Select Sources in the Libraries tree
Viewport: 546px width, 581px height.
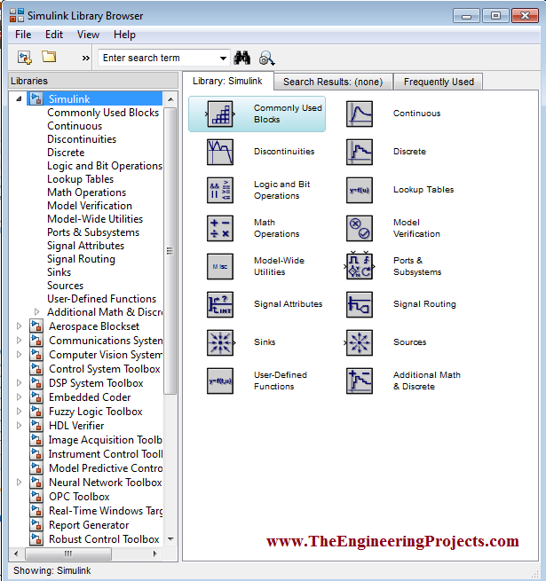pyautogui.click(x=66, y=286)
